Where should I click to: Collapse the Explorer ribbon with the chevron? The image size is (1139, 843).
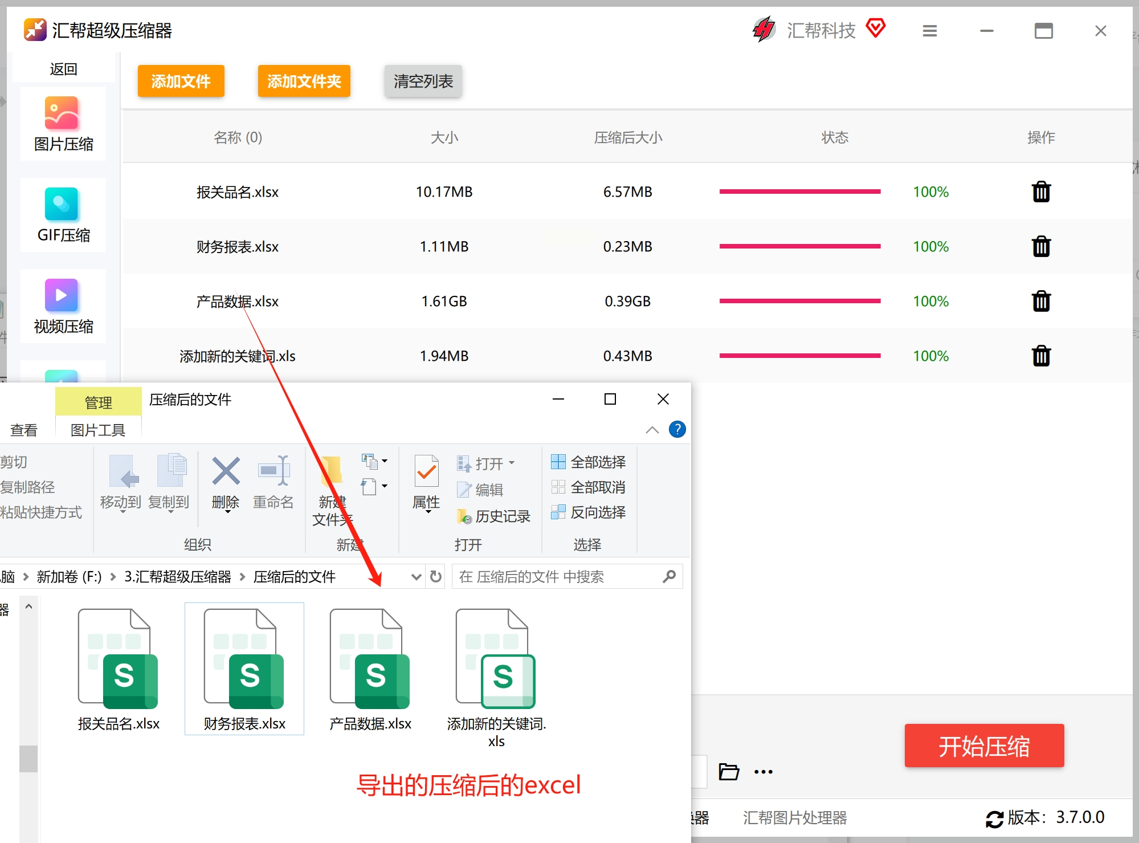point(652,430)
